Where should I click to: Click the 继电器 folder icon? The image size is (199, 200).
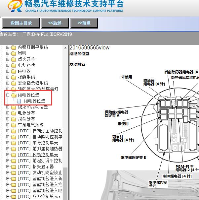pos(14,71)
